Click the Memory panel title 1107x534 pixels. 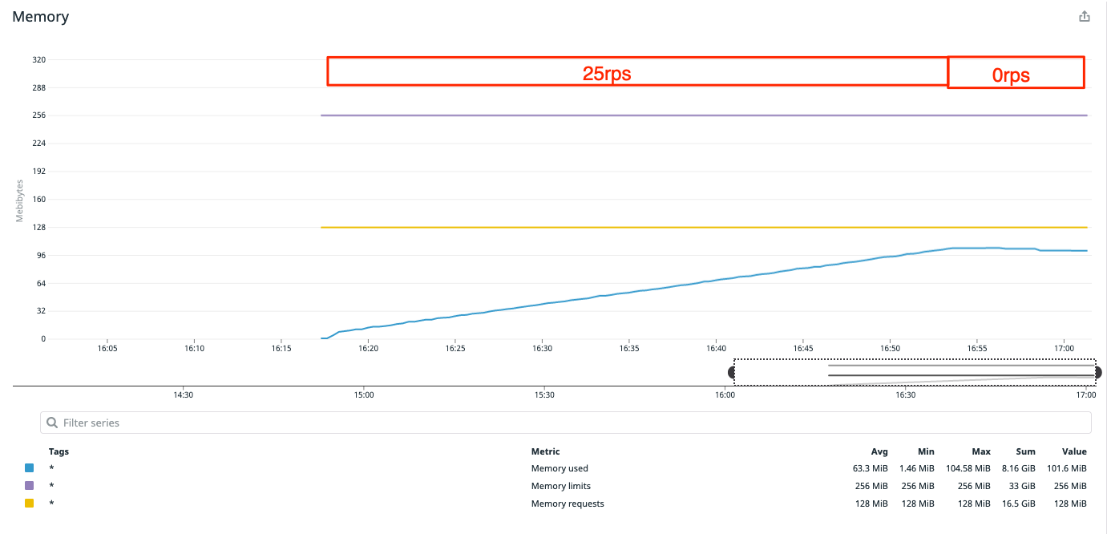40,16
